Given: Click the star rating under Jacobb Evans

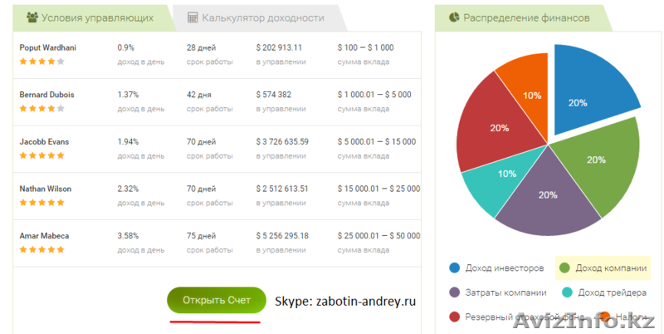Looking at the screenshot, I should pos(42,155).
